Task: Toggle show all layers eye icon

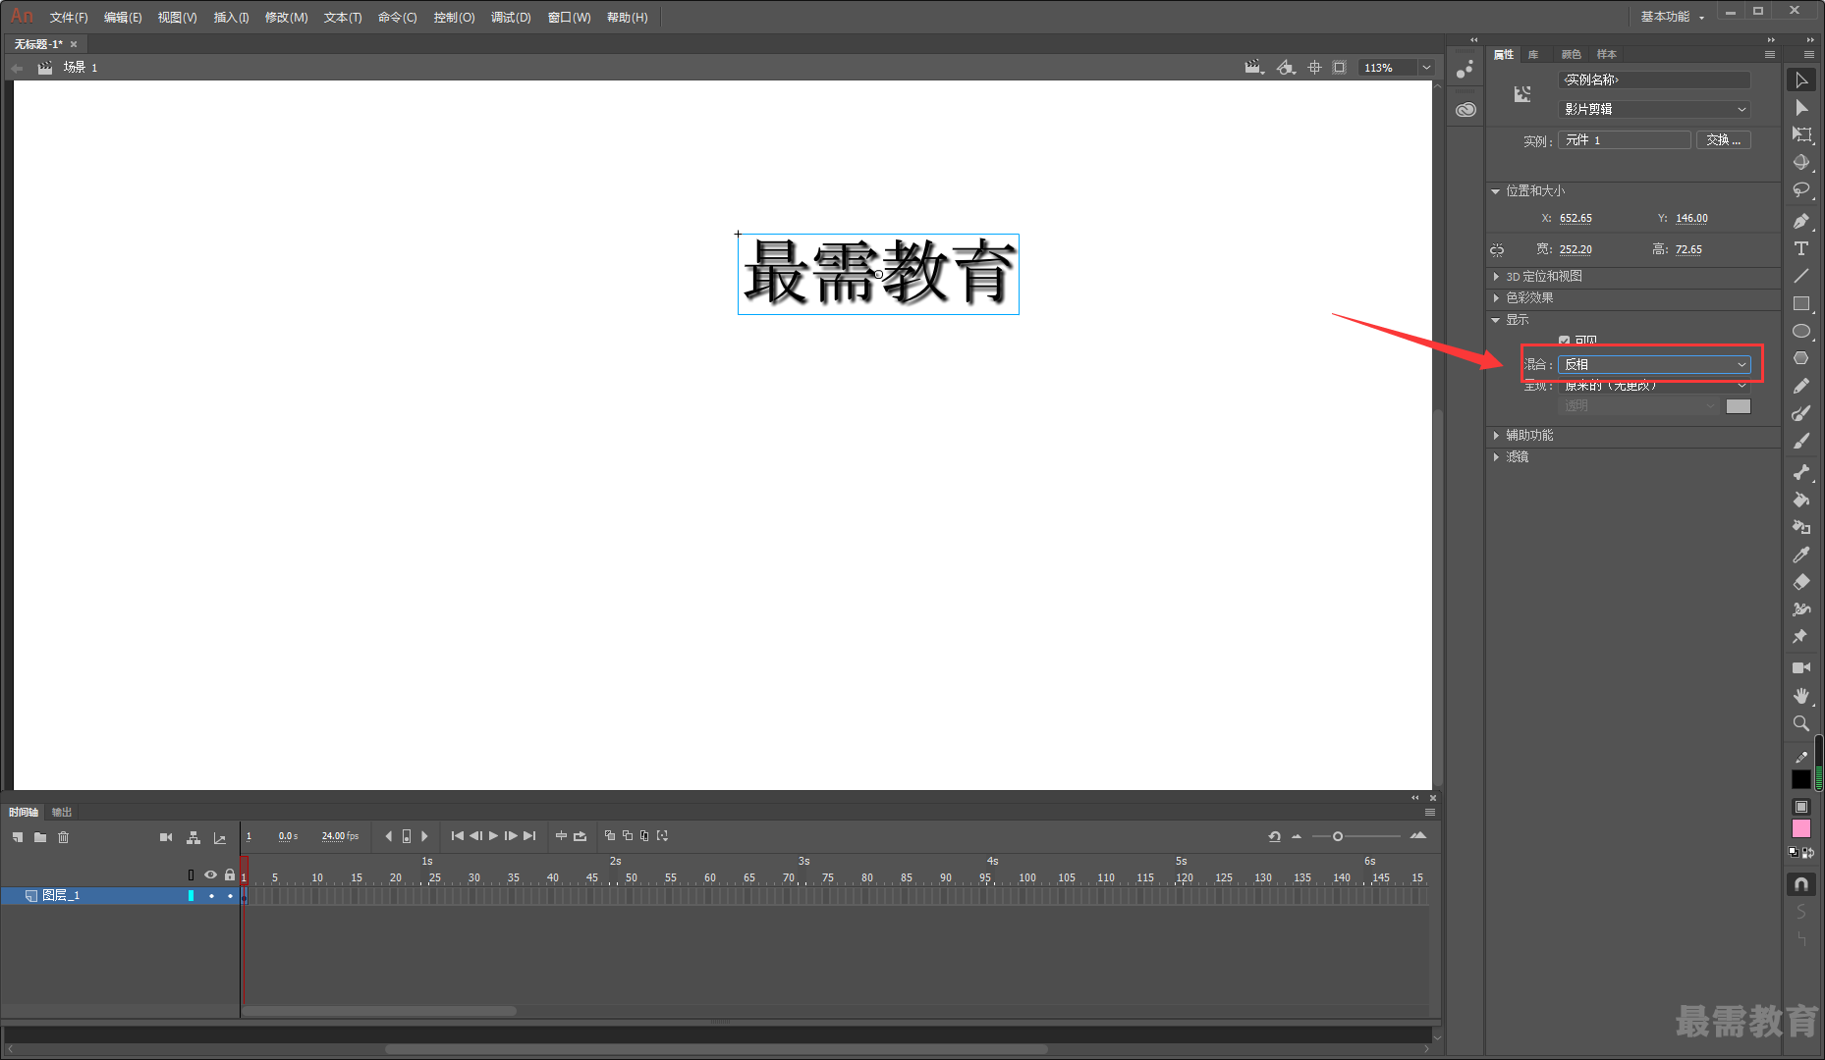Action: tap(210, 874)
